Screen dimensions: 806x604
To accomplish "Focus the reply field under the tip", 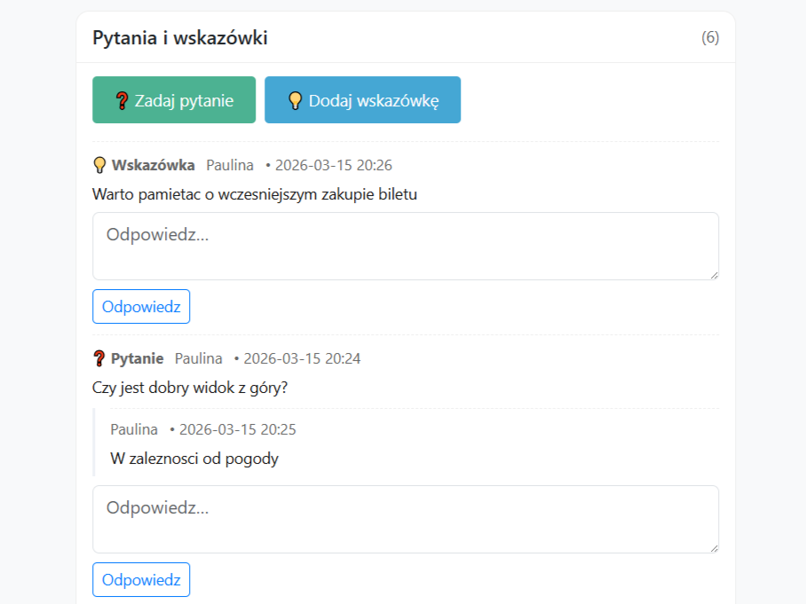I will point(406,246).
